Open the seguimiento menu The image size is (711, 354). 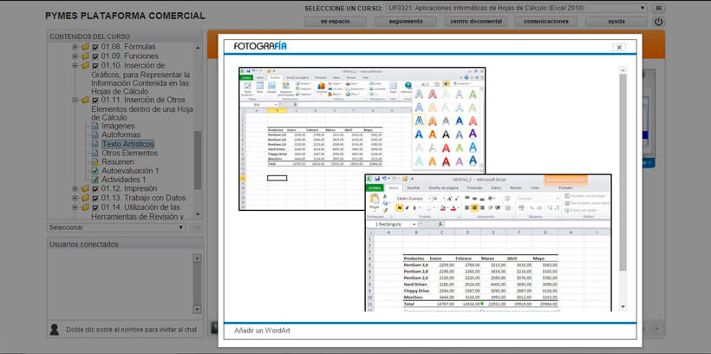406,22
